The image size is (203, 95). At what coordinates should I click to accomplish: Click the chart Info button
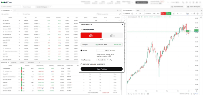pos(154,14)
